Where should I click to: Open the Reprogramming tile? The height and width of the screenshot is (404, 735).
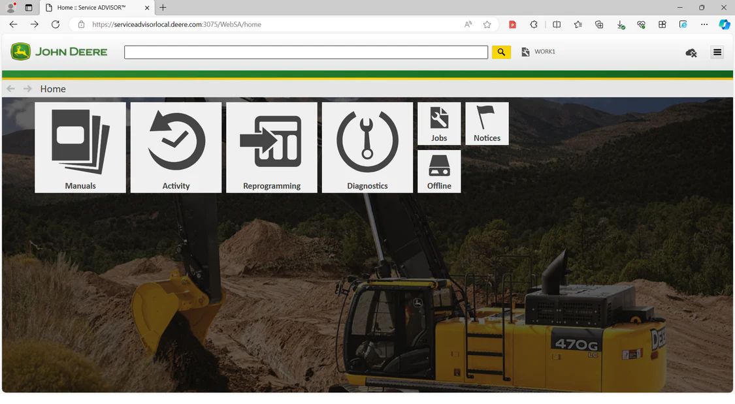(x=272, y=148)
